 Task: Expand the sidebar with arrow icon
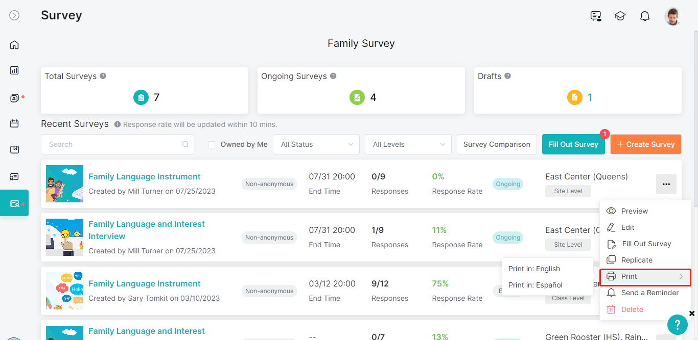[14, 15]
